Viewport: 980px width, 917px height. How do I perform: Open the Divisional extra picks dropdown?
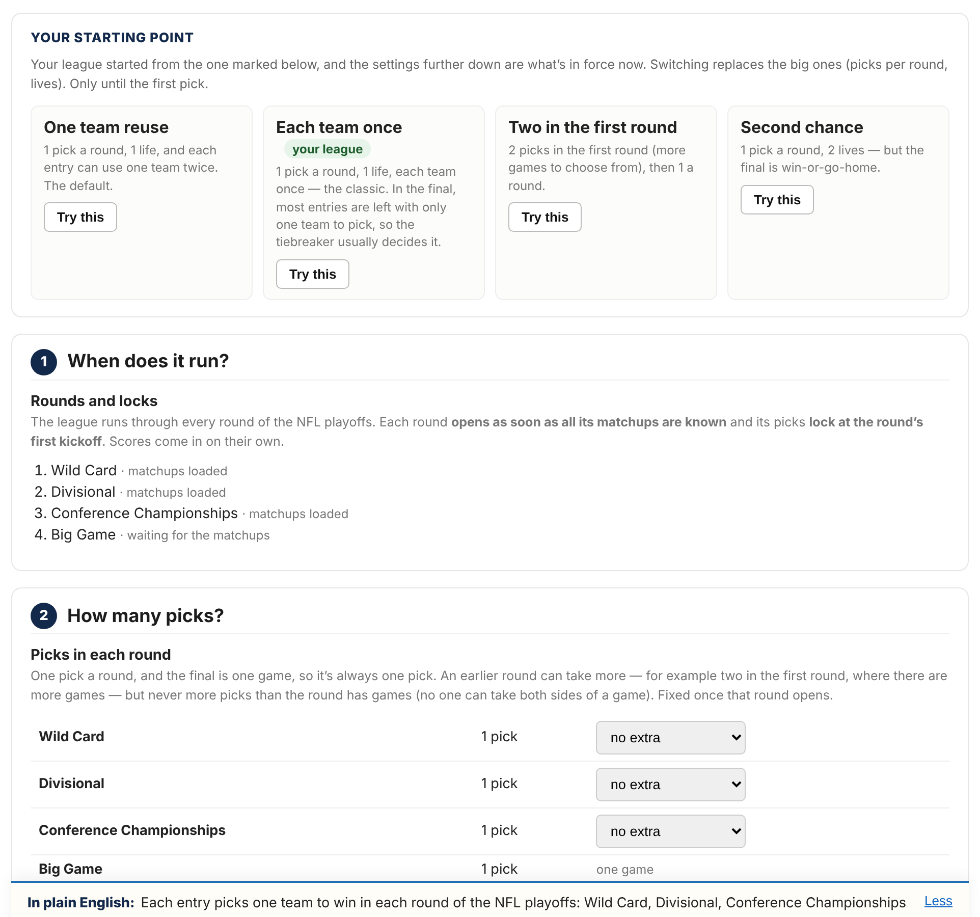tap(671, 785)
